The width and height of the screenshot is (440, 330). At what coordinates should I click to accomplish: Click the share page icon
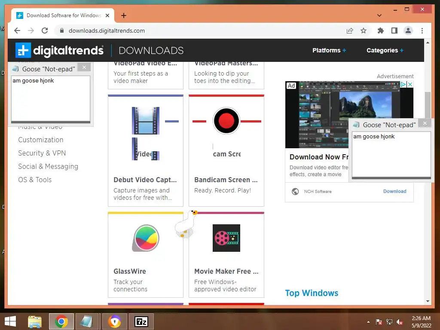click(350, 31)
